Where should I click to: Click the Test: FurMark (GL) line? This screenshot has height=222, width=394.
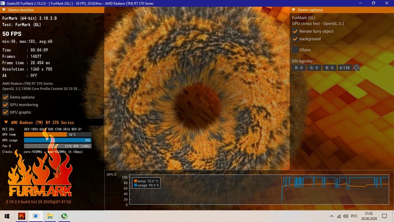coord(22,24)
